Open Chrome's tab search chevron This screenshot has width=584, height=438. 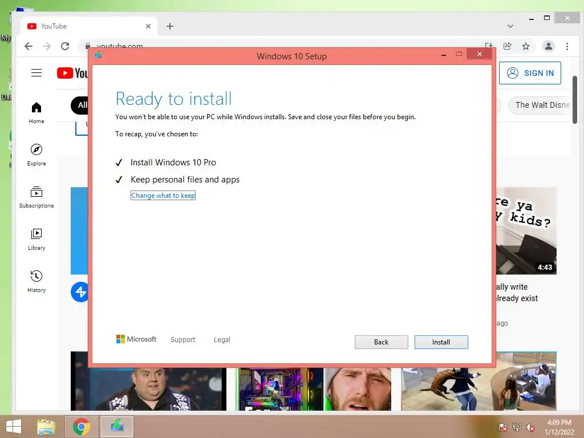(510, 26)
